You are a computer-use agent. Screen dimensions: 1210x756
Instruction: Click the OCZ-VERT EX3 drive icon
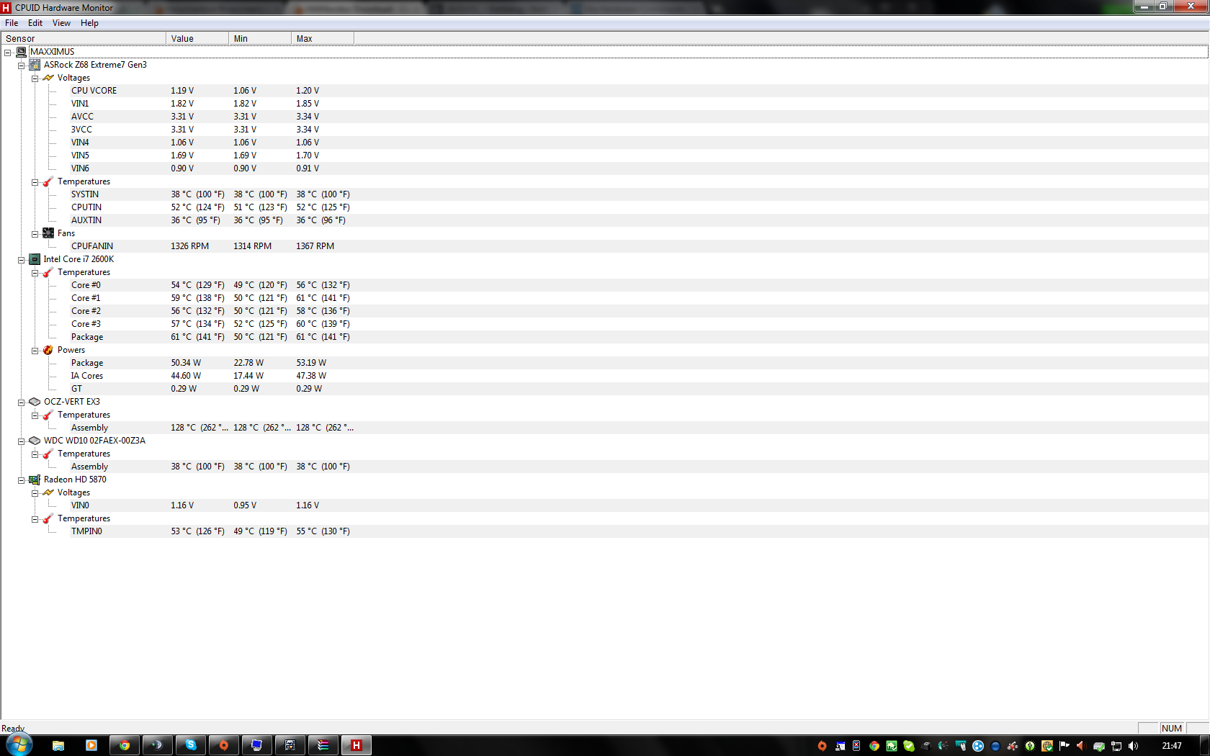point(35,402)
